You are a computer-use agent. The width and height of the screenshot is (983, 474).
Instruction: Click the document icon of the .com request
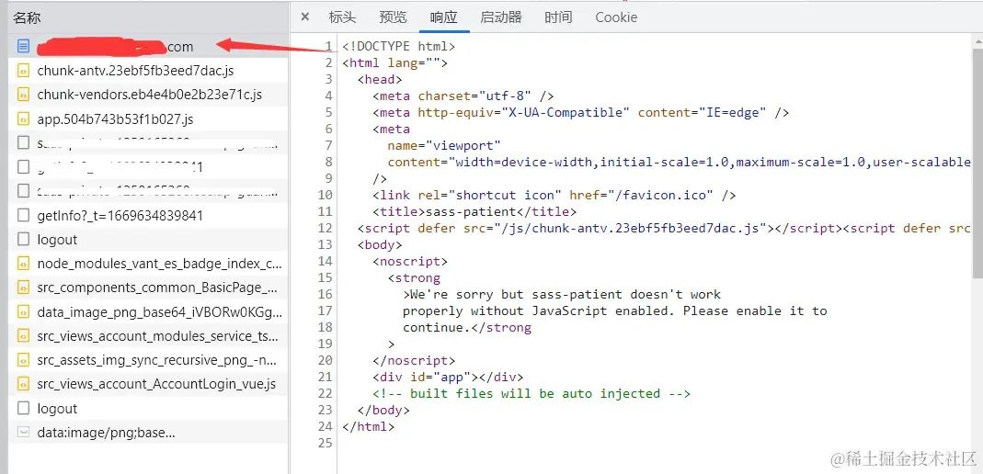click(x=23, y=46)
